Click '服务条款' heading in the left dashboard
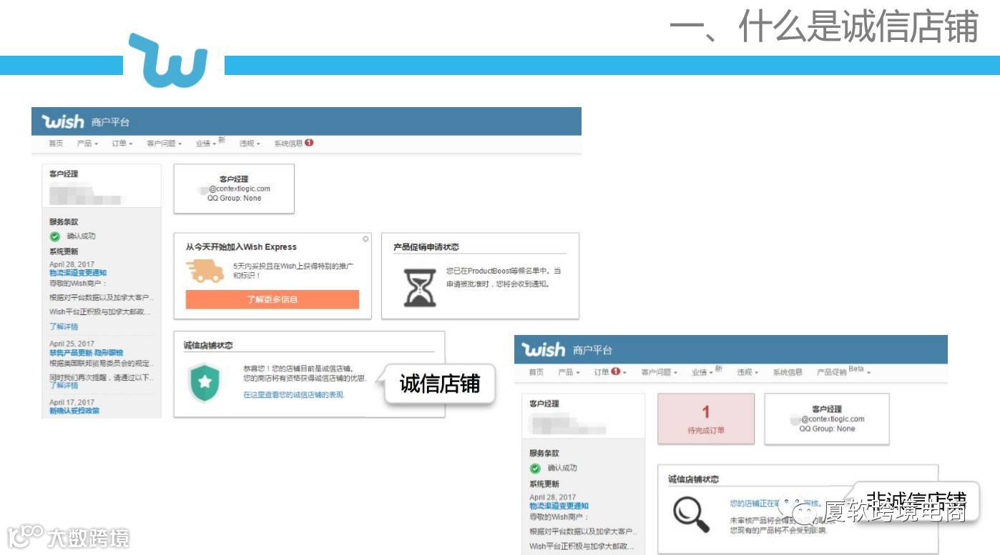Viewport: 1000px width, 555px height. click(64, 222)
